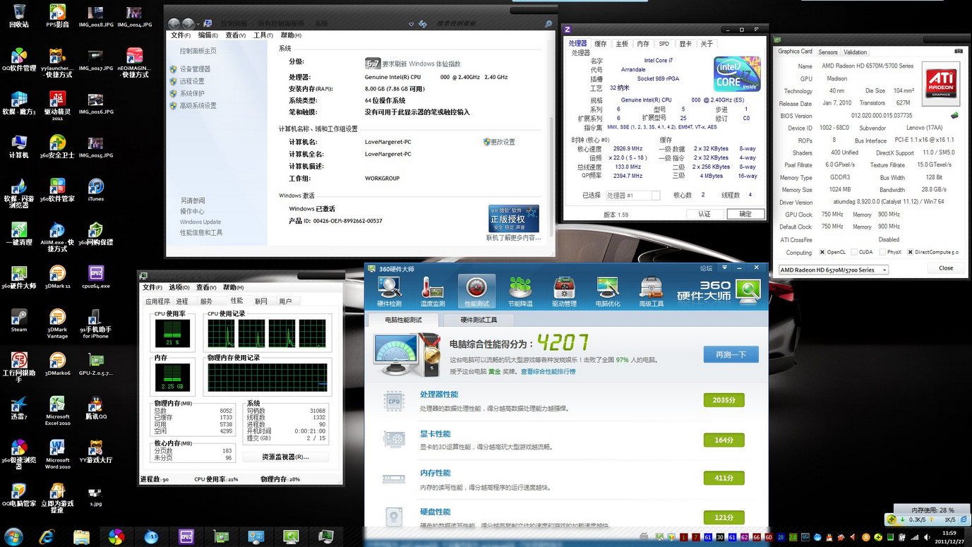Viewport: 972px width, 547px height.
Task: Click 处理器性能 2035分 score badge
Action: tap(724, 400)
